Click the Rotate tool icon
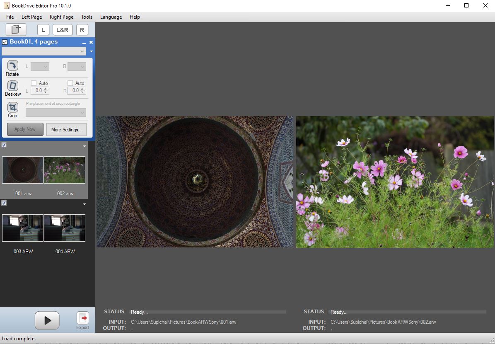The image size is (495, 344). 12,66
